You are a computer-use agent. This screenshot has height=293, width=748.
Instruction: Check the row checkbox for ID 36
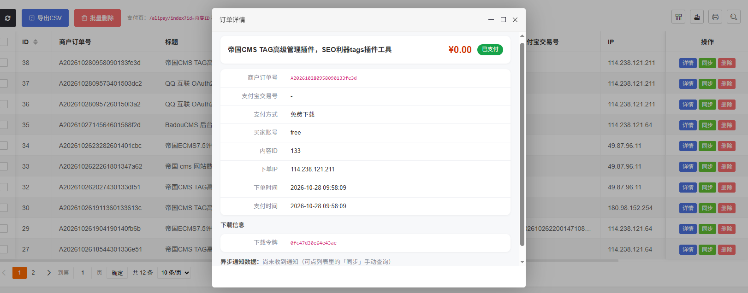click(x=4, y=104)
